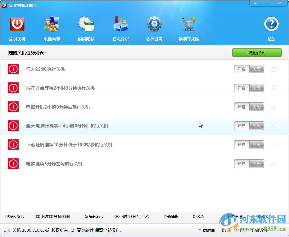This screenshot has width=289, height=237.
Task: Select 购买正式版 label in top navigation
Action: point(189,39)
